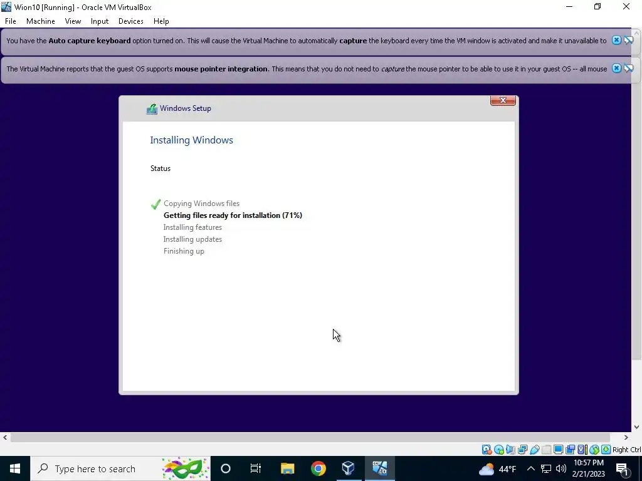Click the keyboard capture arrow icon
Screen dimensions: 642x481
click(x=606, y=450)
